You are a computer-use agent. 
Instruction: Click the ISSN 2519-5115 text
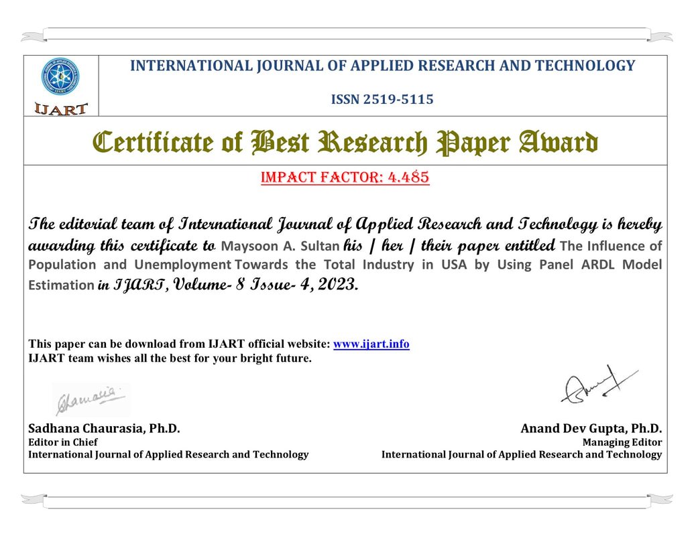click(382, 99)
